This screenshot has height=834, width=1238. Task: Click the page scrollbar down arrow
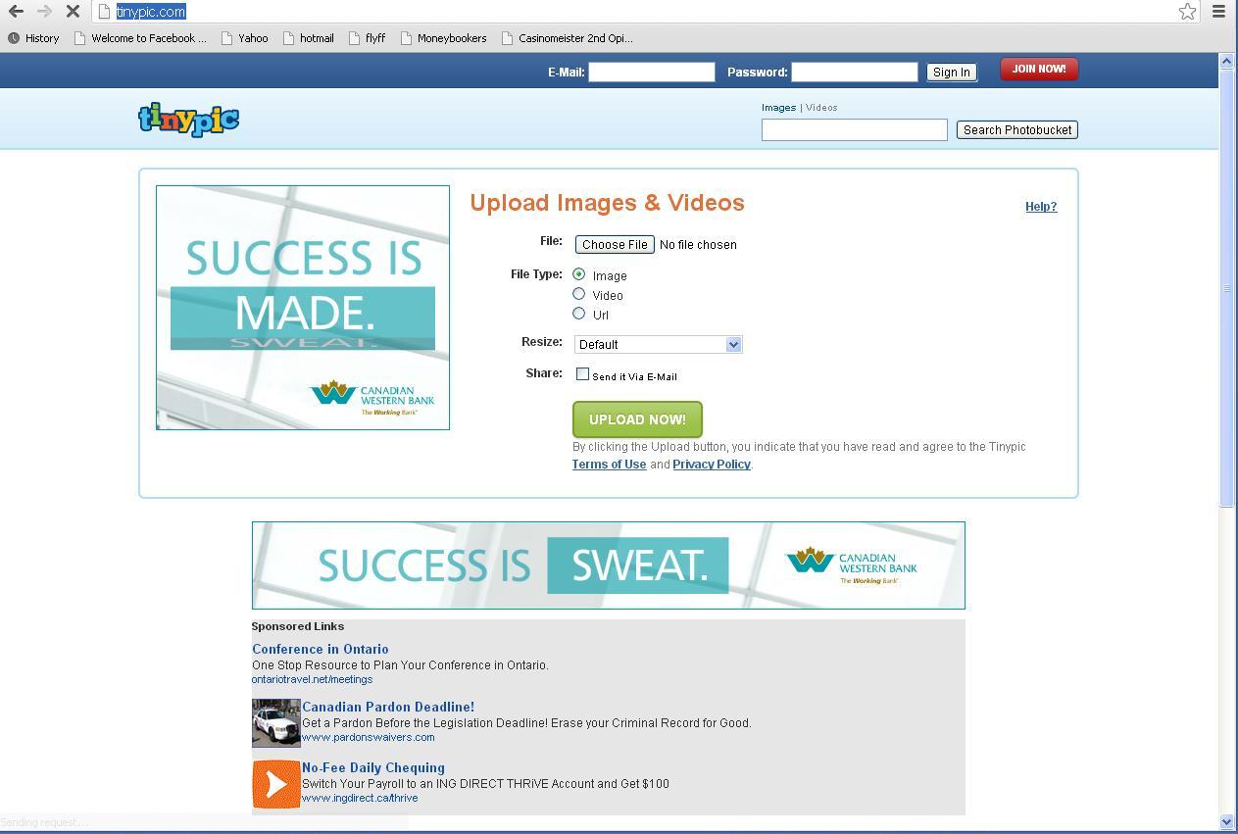(1226, 821)
